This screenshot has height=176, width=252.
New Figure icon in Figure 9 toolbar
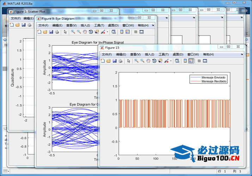click(x=39, y=32)
